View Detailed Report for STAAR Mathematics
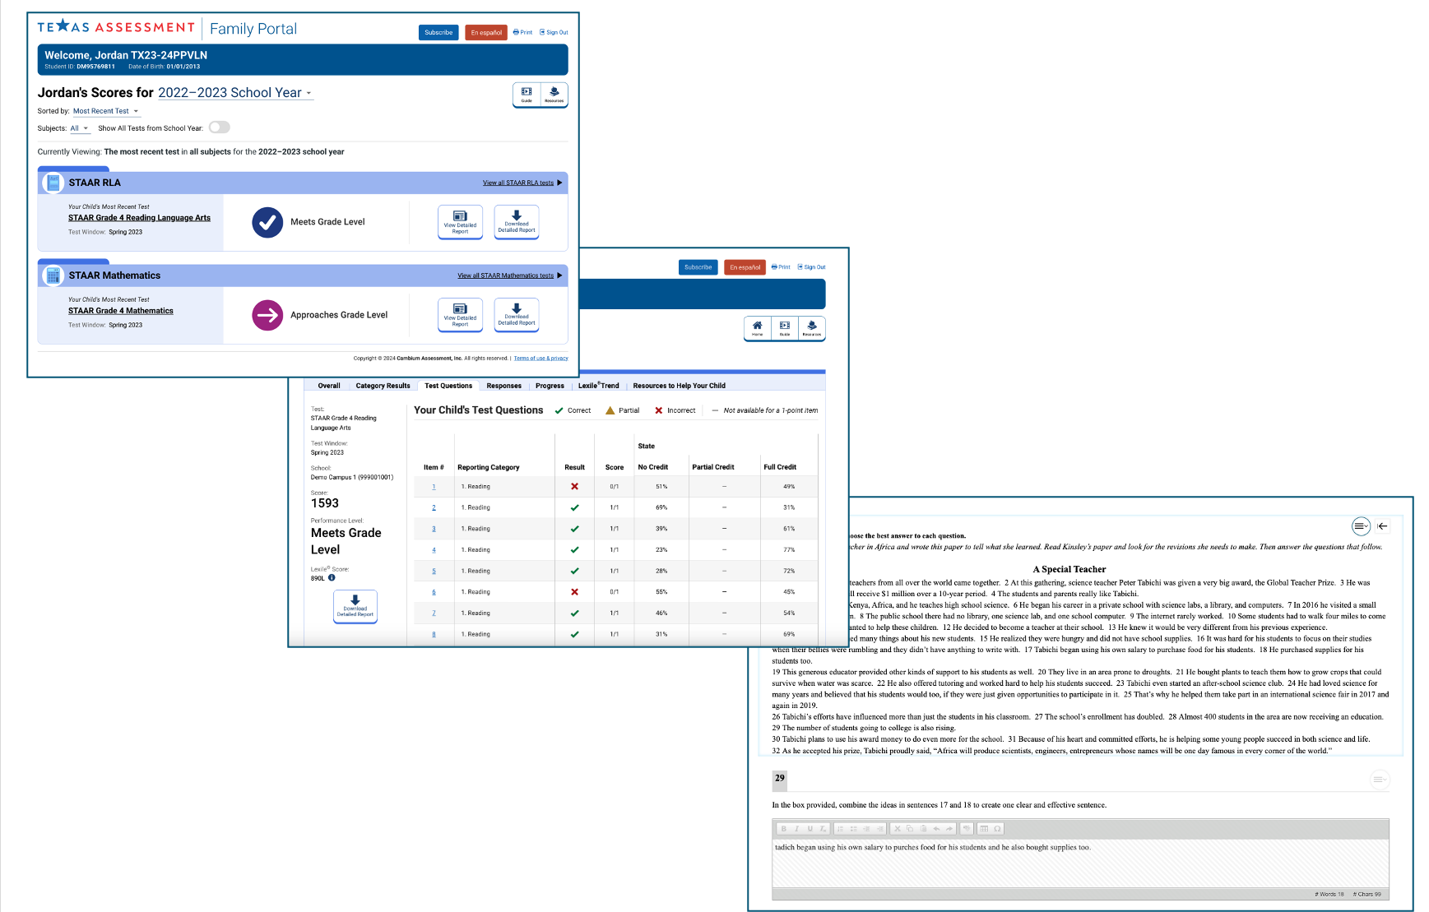The height and width of the screenshot is (912, 1429). tap(460, 315)
